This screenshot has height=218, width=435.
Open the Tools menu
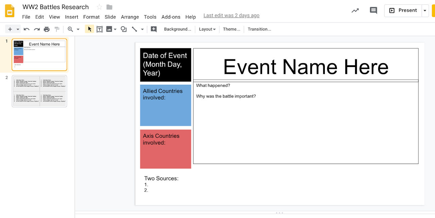point(150,17)
